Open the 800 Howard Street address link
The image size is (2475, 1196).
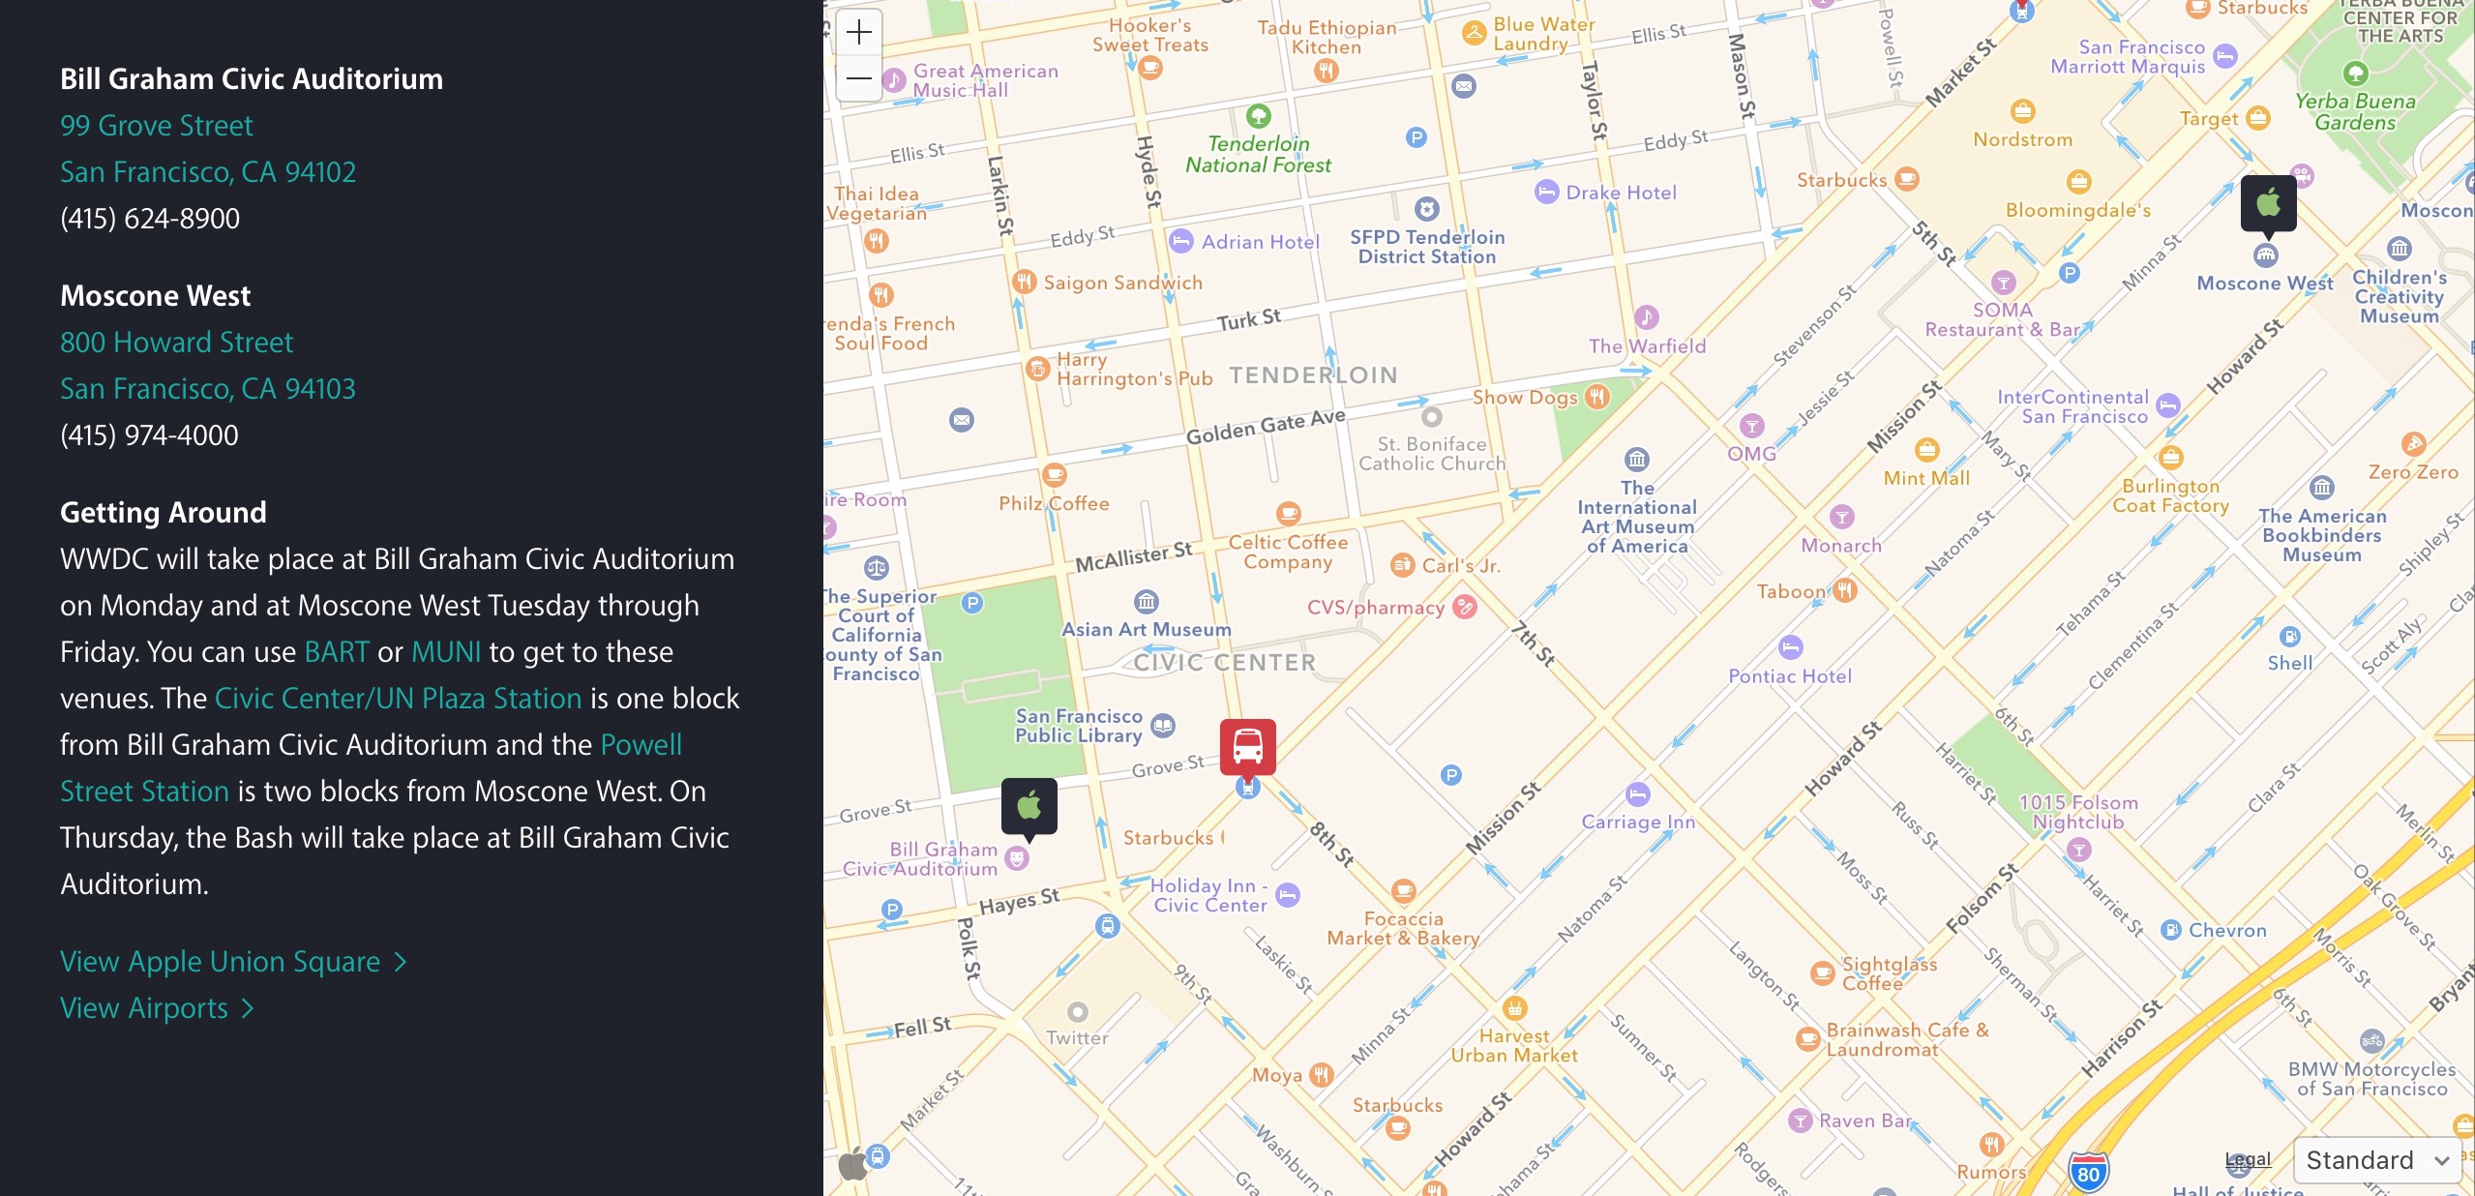pos(176,343)
